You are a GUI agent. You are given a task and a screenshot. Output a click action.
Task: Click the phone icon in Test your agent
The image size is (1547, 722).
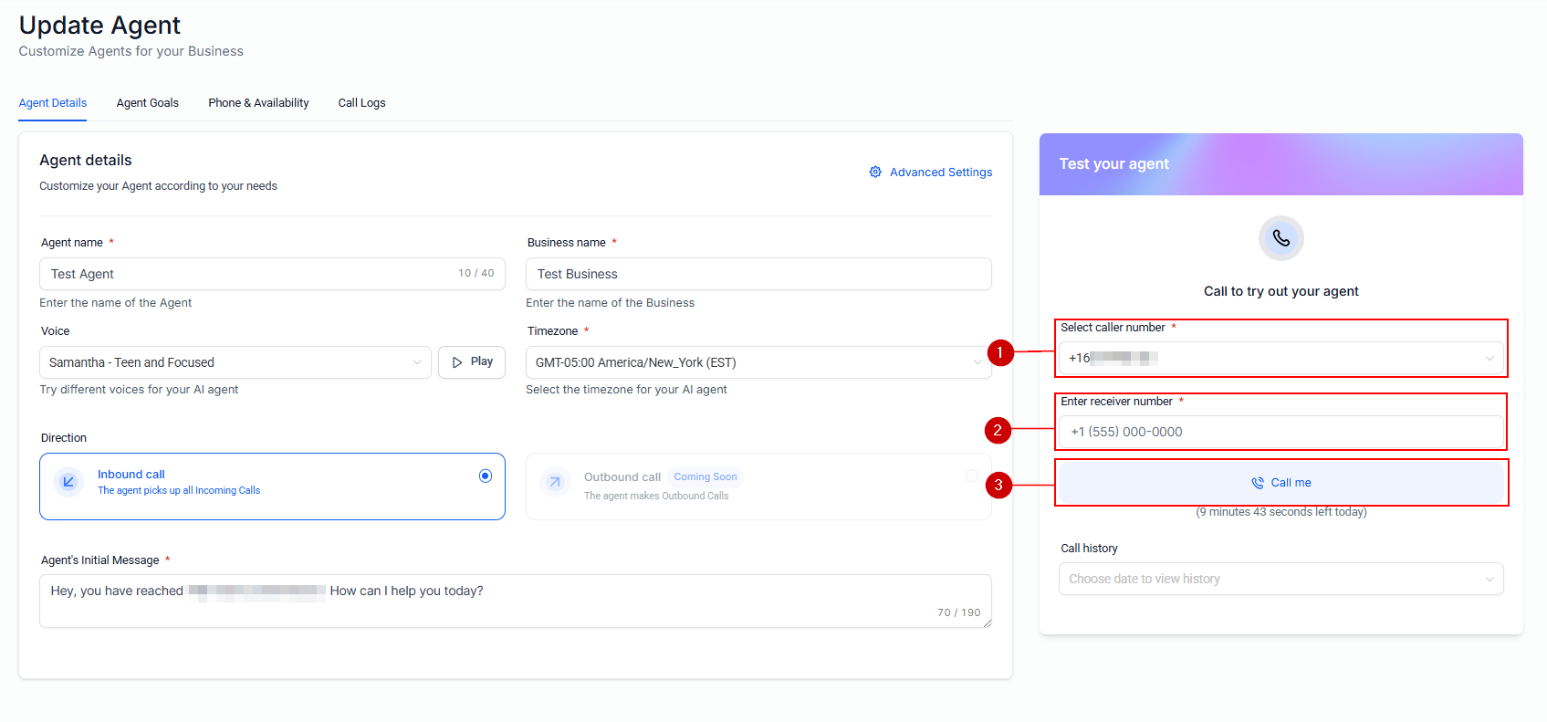coord(1280,238)
